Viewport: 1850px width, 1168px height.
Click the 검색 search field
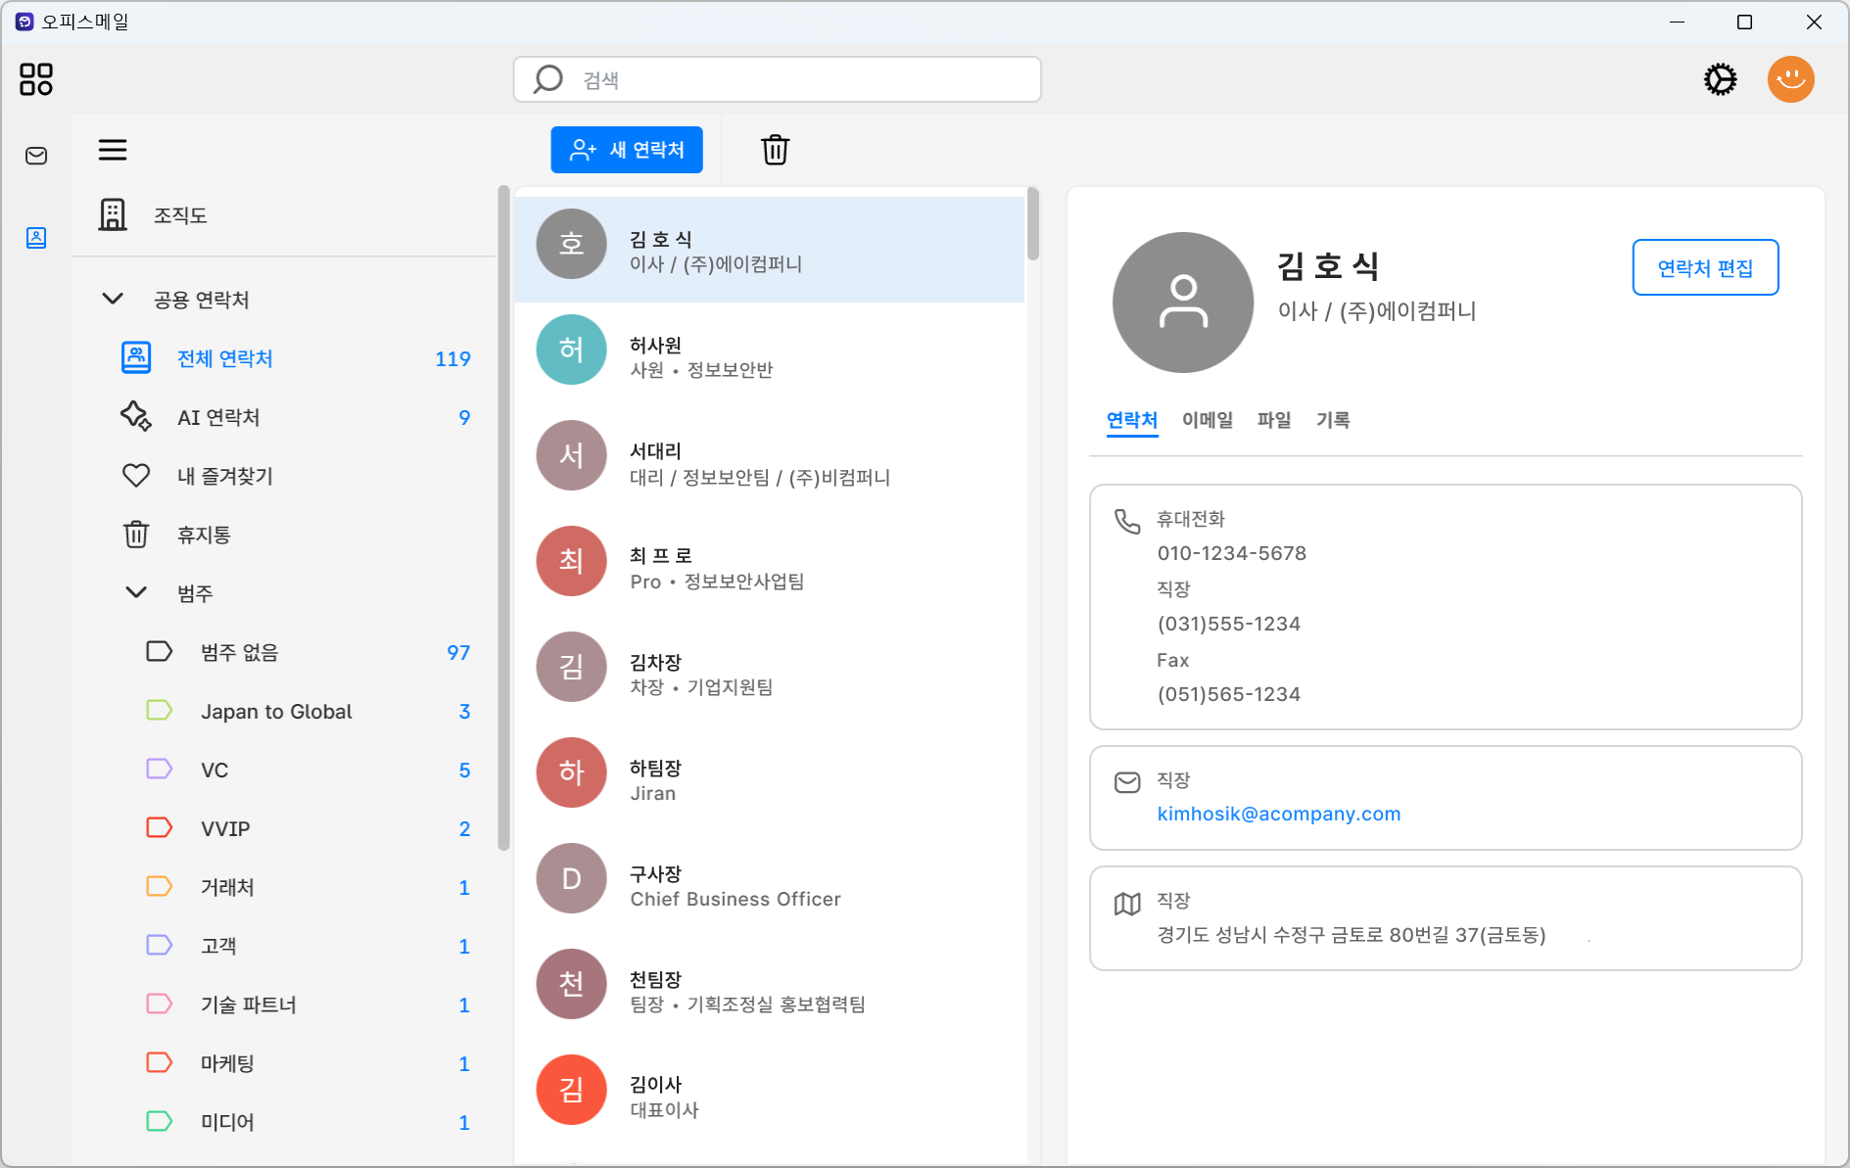(x=778, y=79)
